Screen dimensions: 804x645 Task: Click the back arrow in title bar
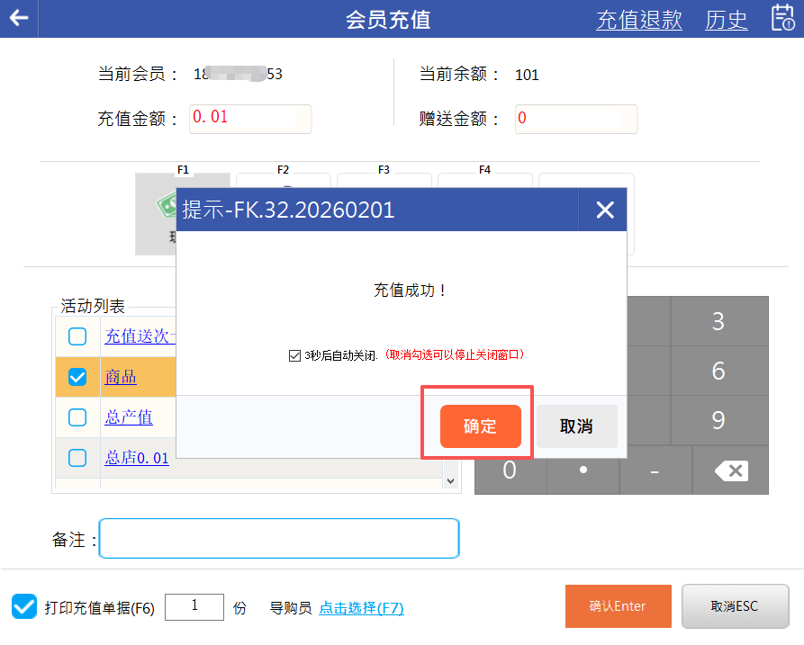pyautogui.click(x=18, y=19)
